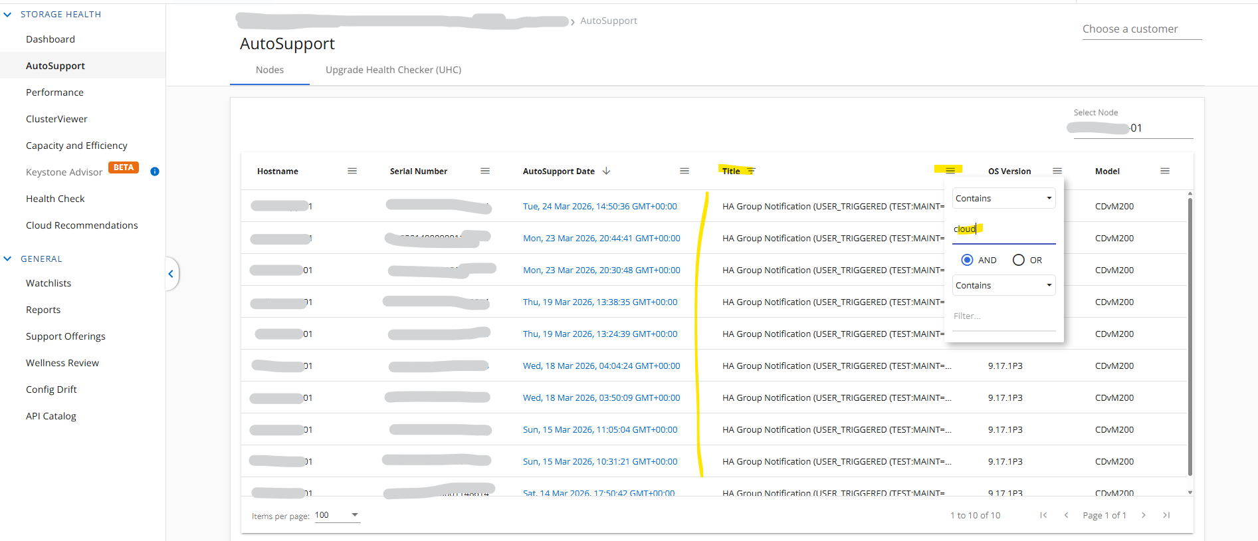Open AutoSupport from Thu, 19 Mar 2026, 13:38:35
Image resolution: width=1258 pixels, height=541 pixels.
coord(600,302)
